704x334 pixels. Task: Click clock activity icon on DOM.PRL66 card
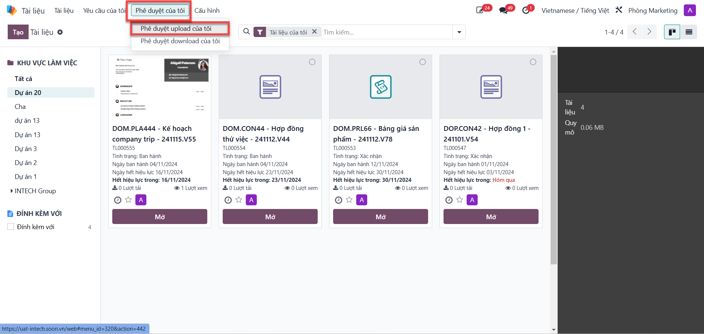point(339,200)
